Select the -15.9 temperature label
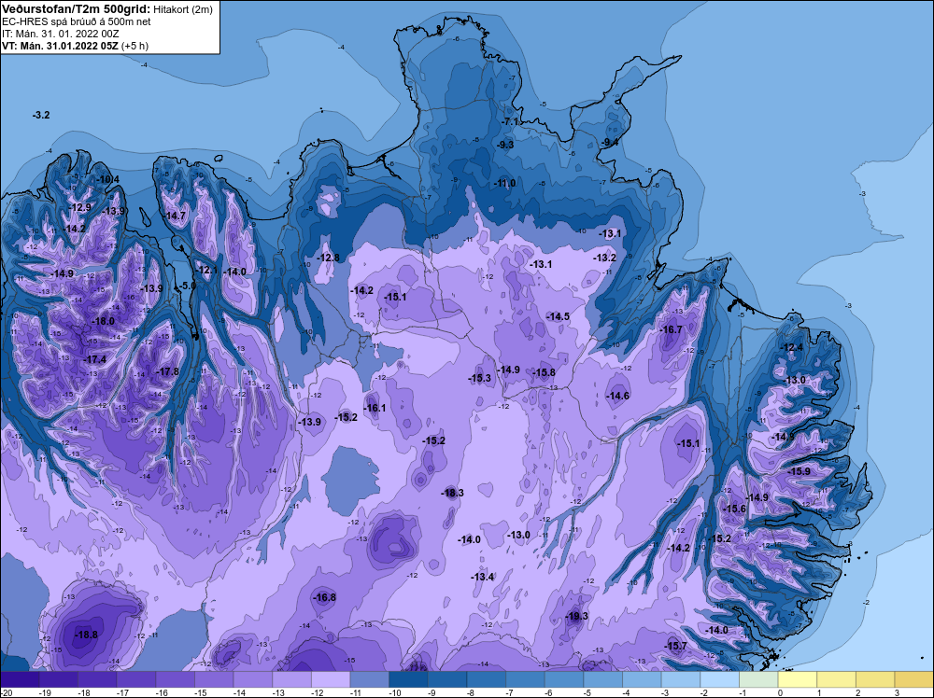Image resolution: width=934 pixels, height=698 pixels. point(799,471)
